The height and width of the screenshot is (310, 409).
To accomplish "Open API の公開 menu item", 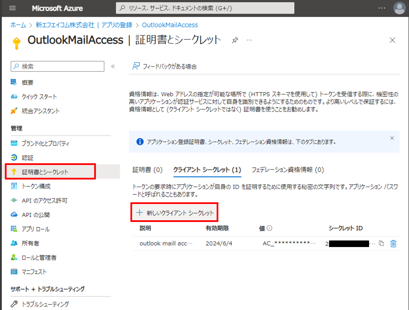I will 36,215.
